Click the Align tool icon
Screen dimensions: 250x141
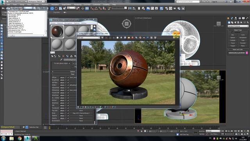pyautogui.click(x=134, y=8)
